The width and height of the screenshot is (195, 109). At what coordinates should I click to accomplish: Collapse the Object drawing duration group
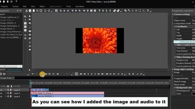click(x=175, y=57)
